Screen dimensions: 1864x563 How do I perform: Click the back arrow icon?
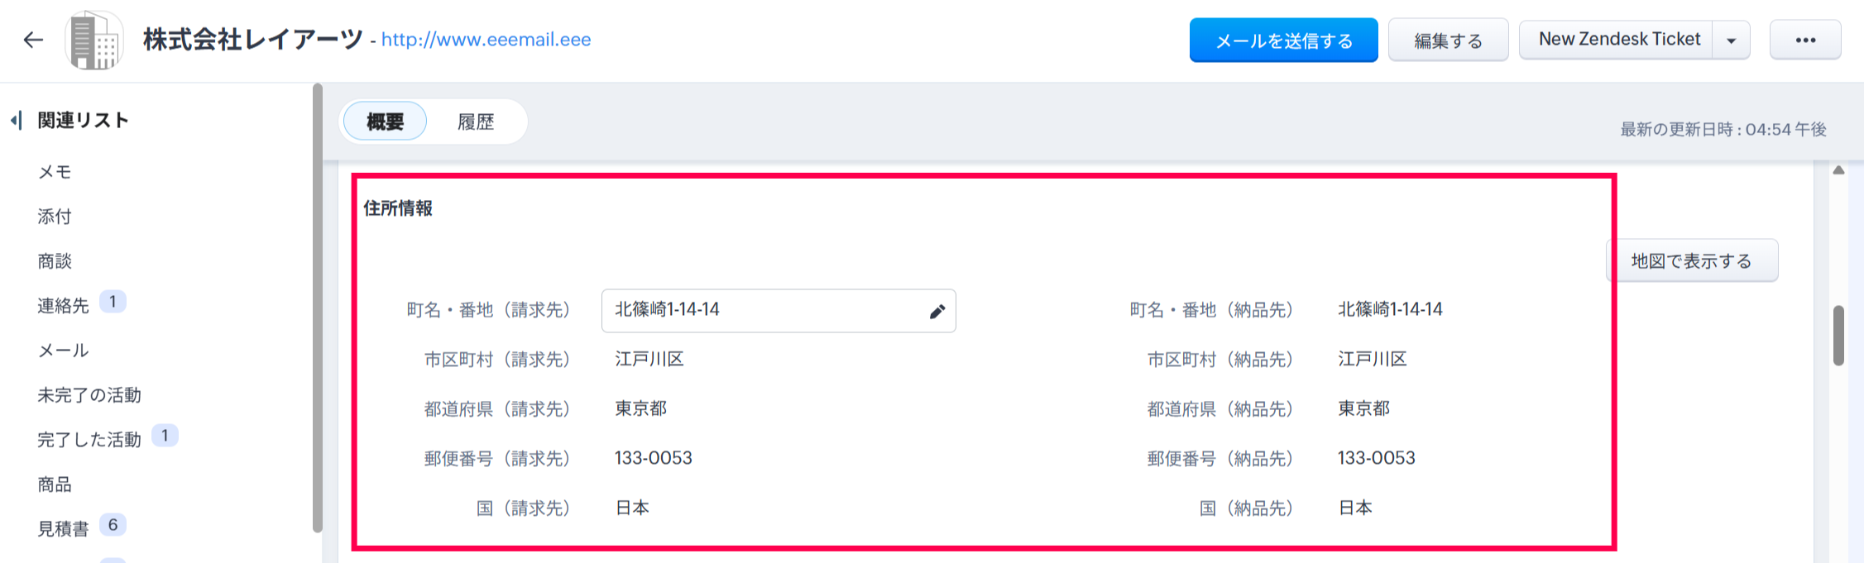[33, 40]
